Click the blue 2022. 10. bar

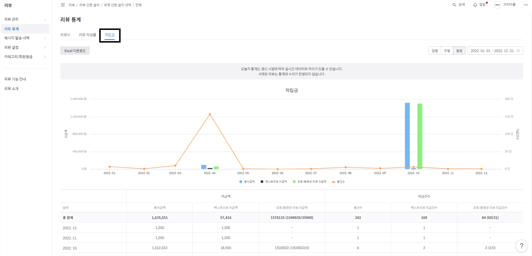(407, 135)
